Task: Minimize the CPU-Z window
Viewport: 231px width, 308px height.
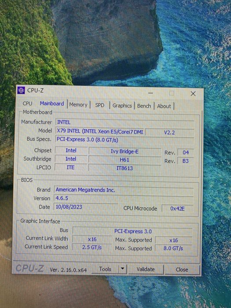Action: pos(150,93)
